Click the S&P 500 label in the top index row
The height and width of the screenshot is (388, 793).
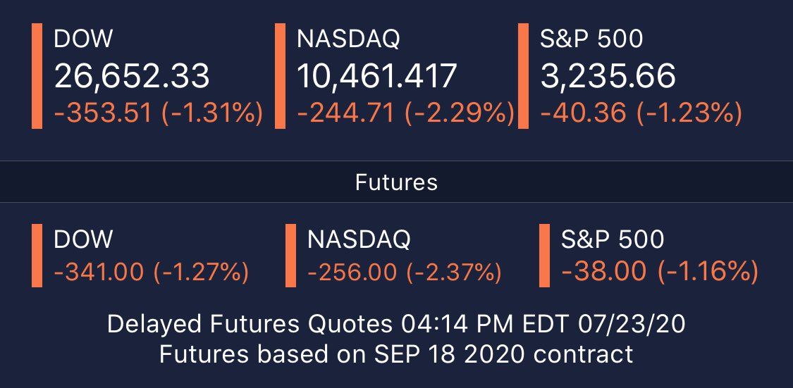(x=591, y=39)
